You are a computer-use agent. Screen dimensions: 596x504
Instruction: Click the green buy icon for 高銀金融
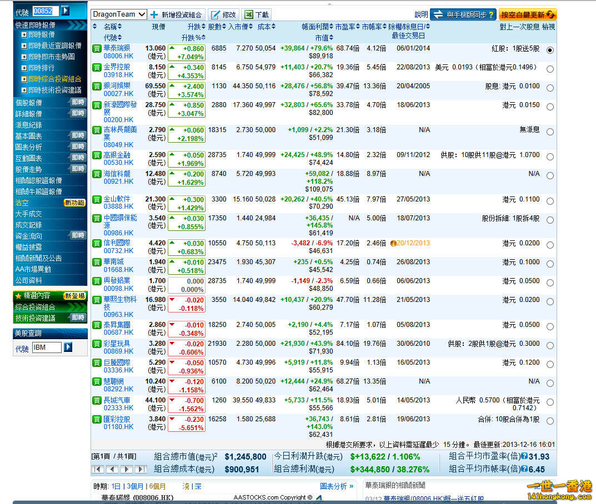coord(97,155)
